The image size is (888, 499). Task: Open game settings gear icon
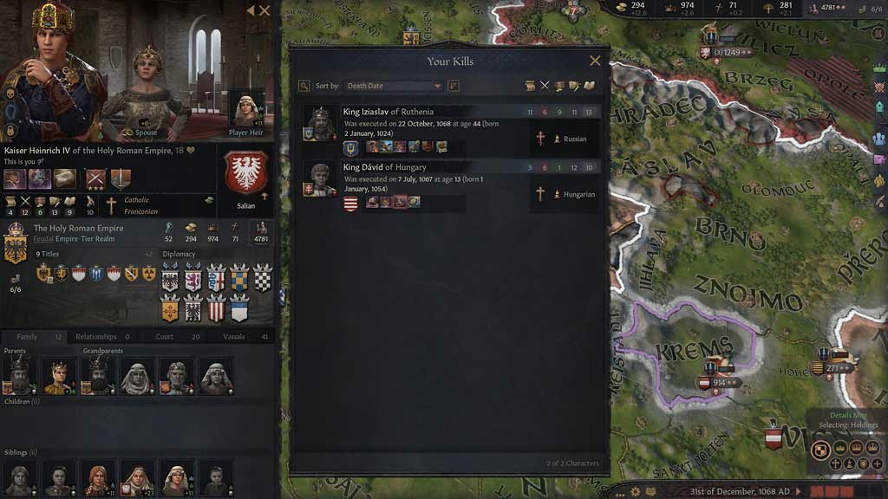[x=636, y=492]
